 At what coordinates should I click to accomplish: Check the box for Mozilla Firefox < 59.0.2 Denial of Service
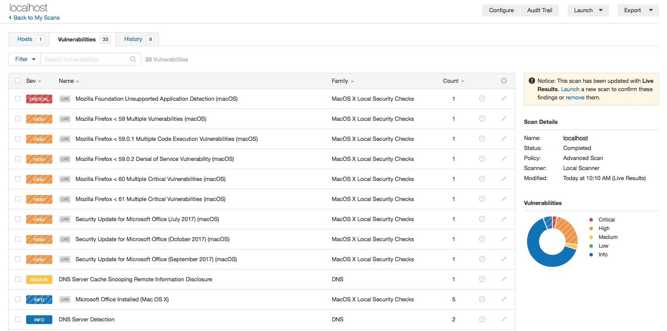(x=18, y=159)
